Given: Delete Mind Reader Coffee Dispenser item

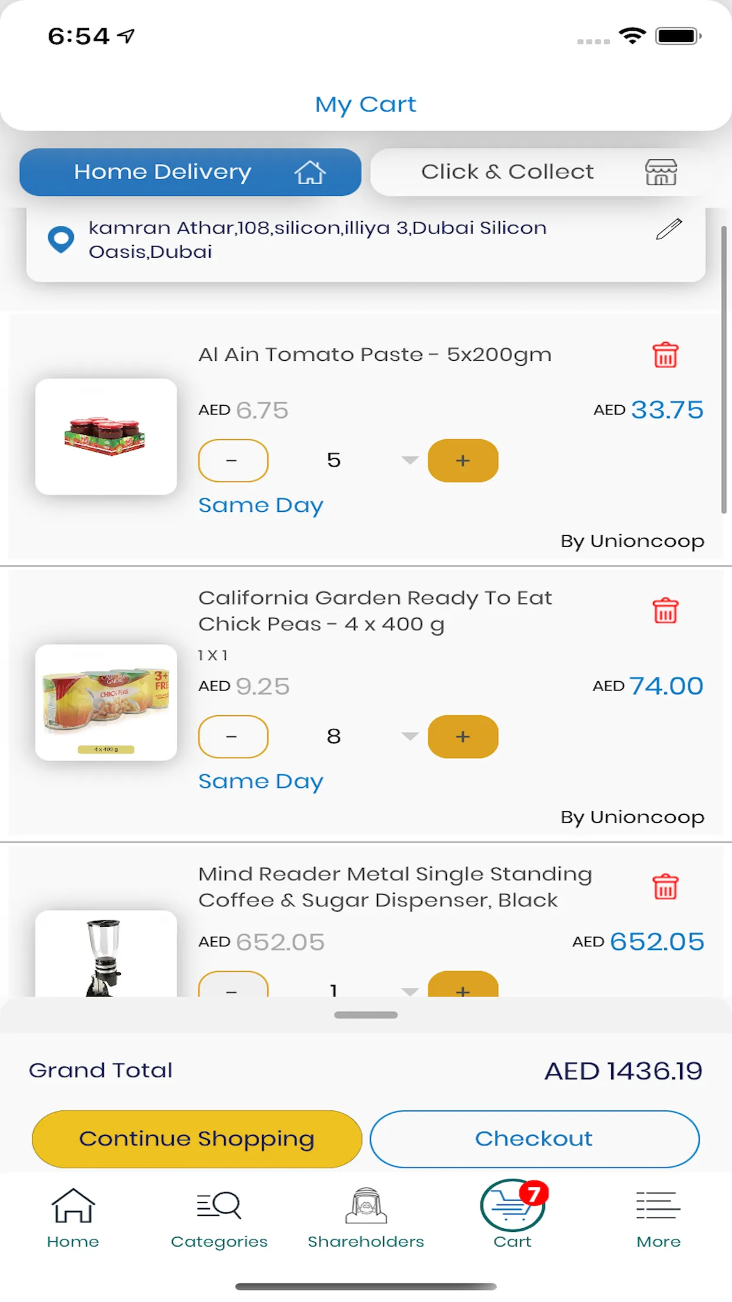Looking at the screenshot, I should 665,886.
